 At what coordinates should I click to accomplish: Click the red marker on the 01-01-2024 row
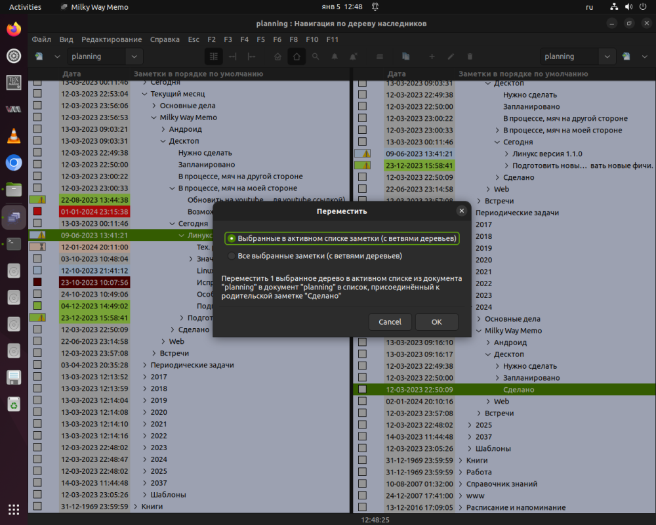pos(37,211)
